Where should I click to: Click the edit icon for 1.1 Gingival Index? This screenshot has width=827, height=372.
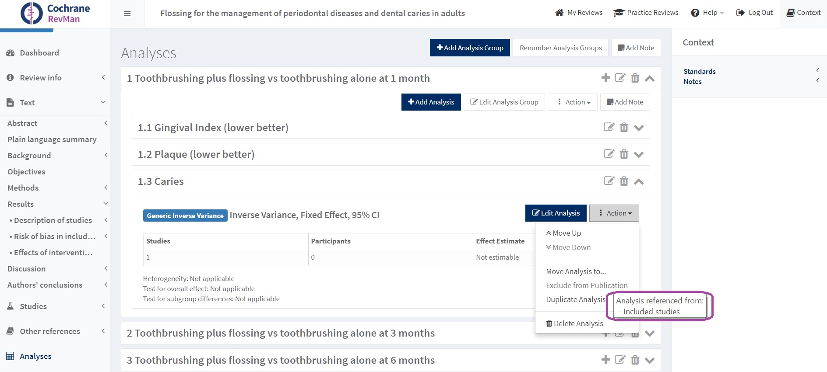tap(609, 127)
